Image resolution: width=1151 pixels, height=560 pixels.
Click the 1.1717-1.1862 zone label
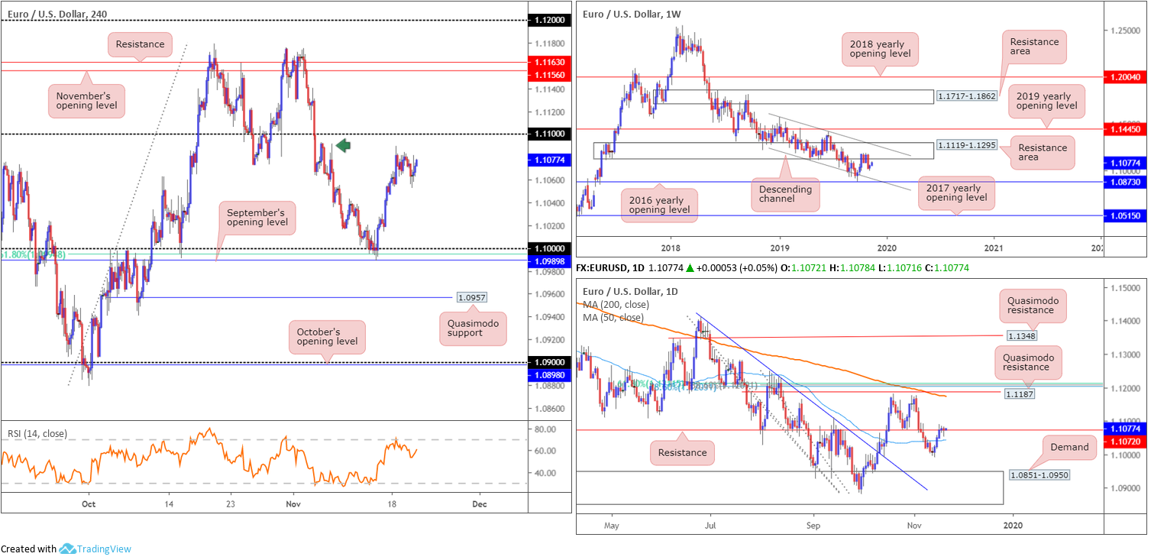(x=966, y=96)
